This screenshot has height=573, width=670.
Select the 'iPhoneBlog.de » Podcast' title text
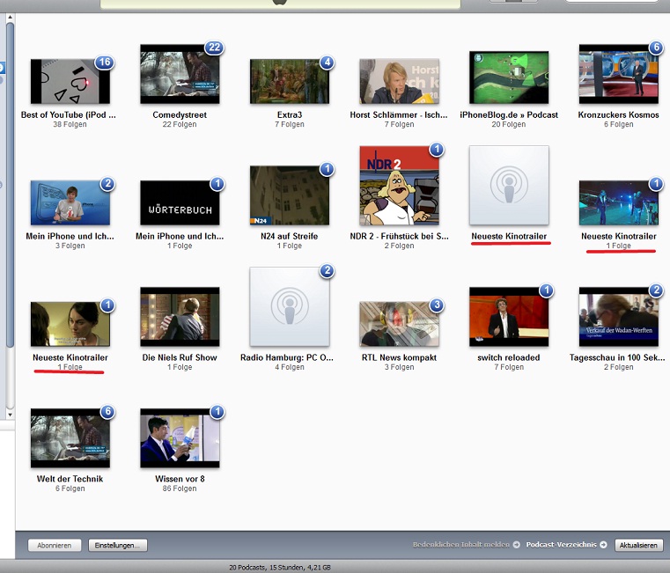point(509,115)
